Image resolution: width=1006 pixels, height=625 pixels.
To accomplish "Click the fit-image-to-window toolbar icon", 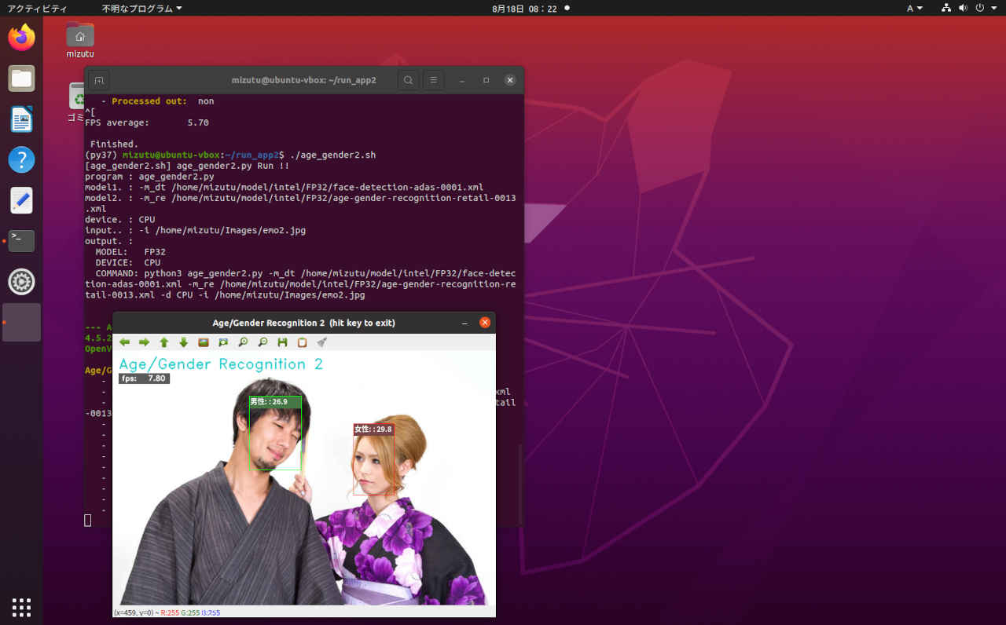I will 223,342.
